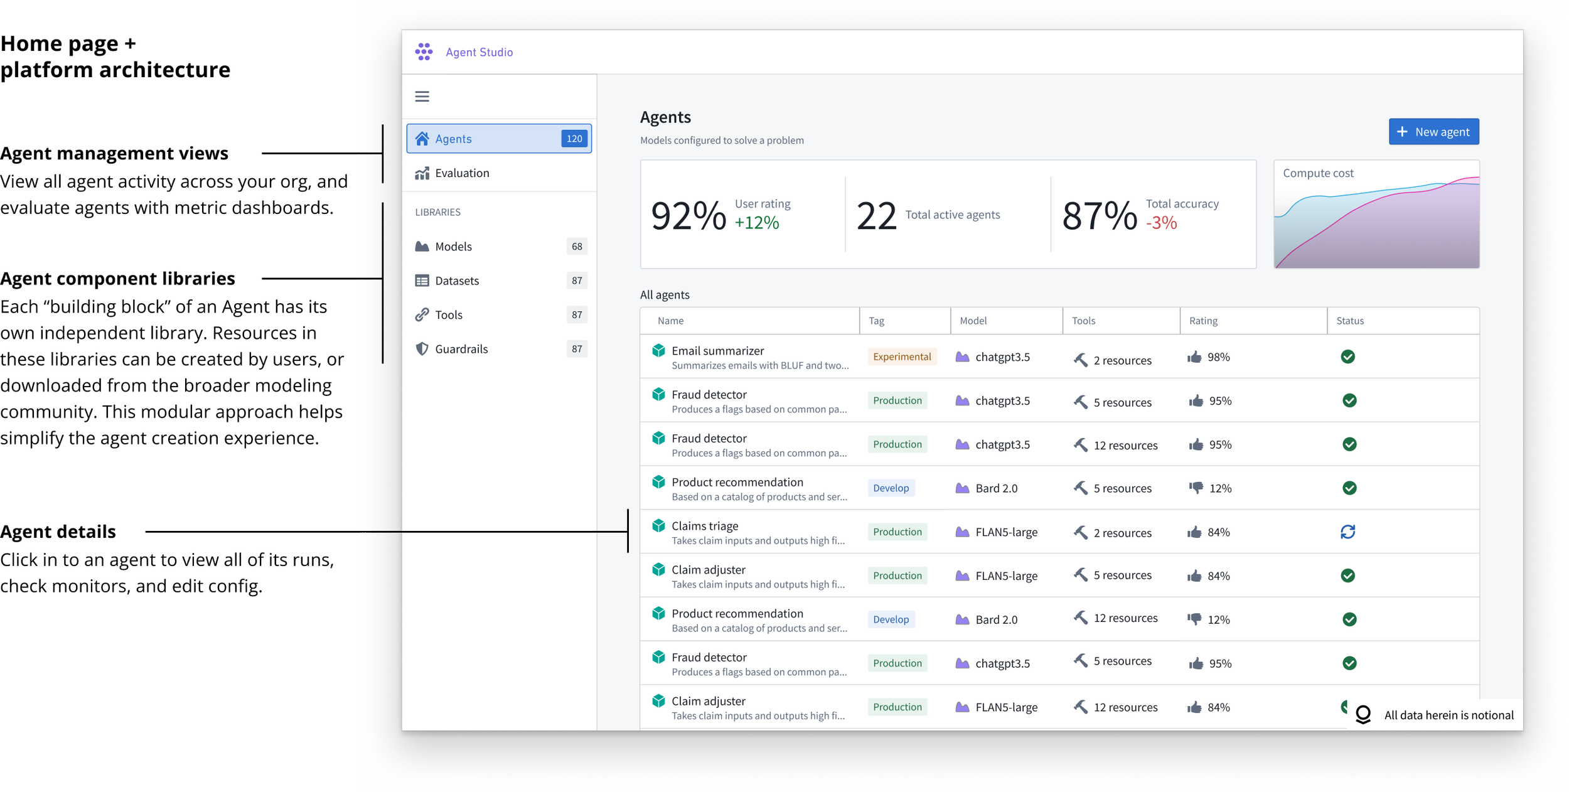Click the Agent Studio logo icon
1569x792 pixels.
click(x=424, y=51)
